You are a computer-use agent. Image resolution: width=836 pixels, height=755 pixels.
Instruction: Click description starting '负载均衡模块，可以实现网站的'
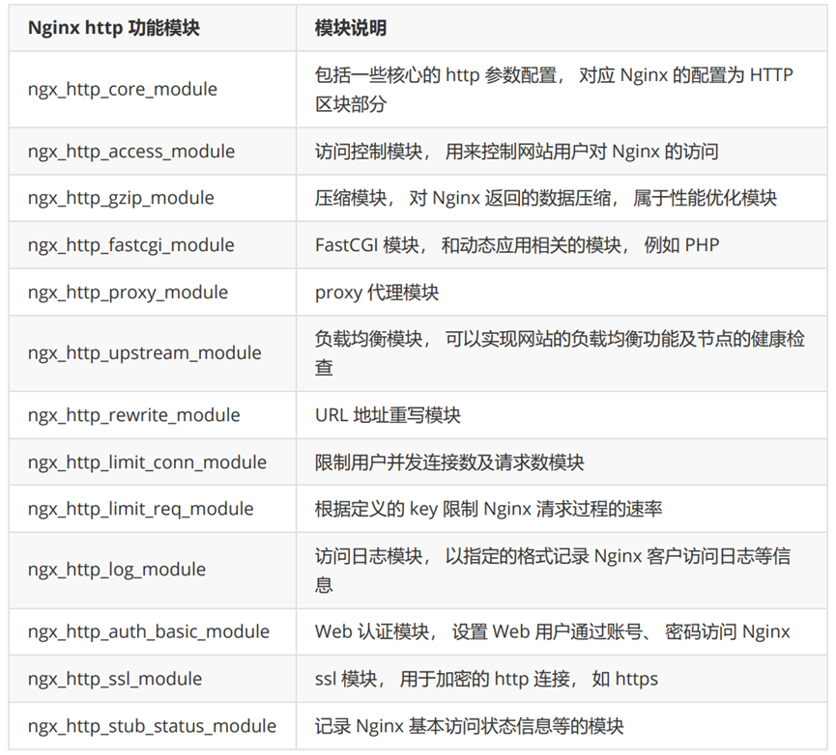point(560,353)
